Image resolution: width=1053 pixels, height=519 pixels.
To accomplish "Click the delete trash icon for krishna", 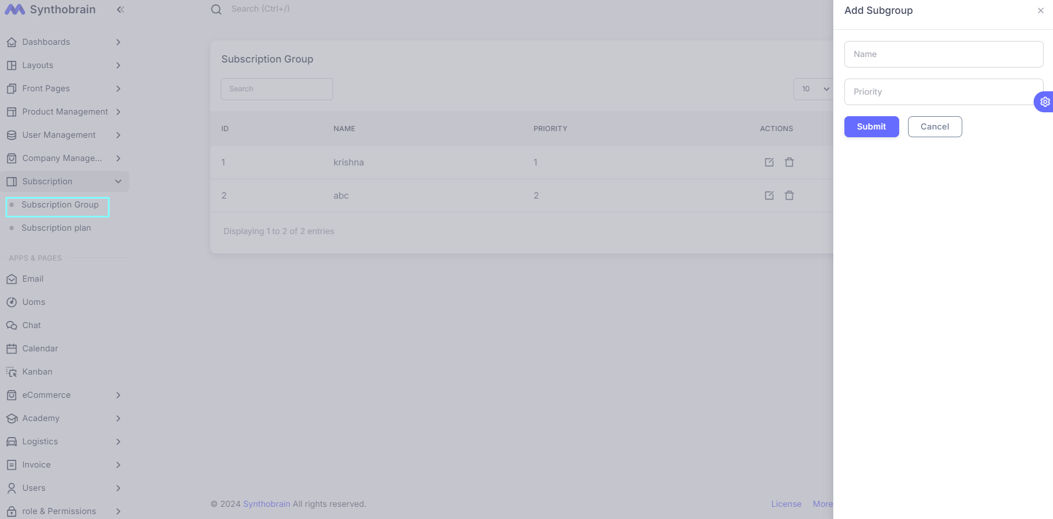I will 789,162.
